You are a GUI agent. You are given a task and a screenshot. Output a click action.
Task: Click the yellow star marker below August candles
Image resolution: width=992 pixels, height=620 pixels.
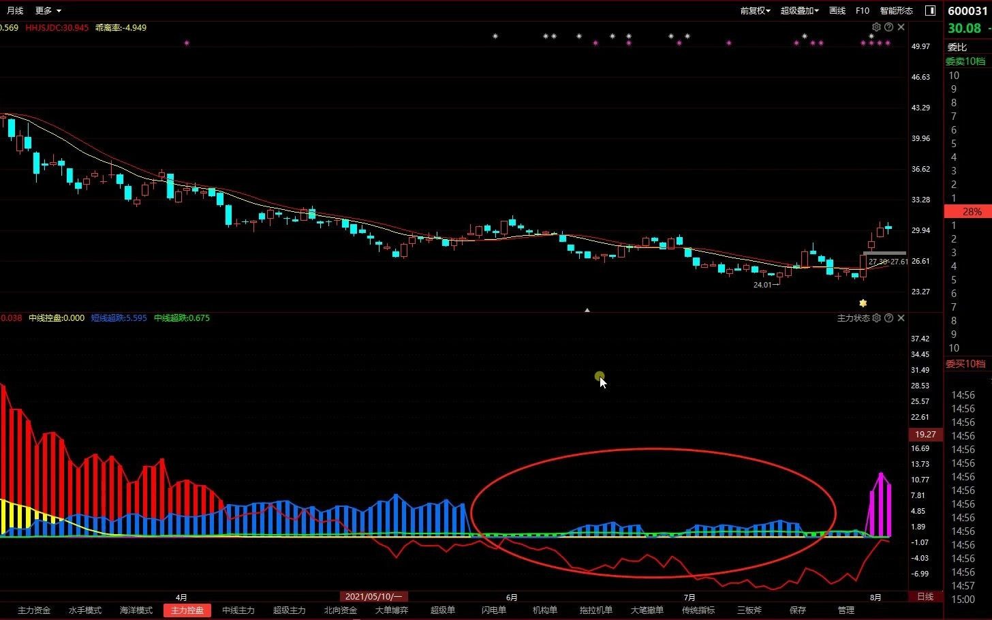(x=863, y=303)
